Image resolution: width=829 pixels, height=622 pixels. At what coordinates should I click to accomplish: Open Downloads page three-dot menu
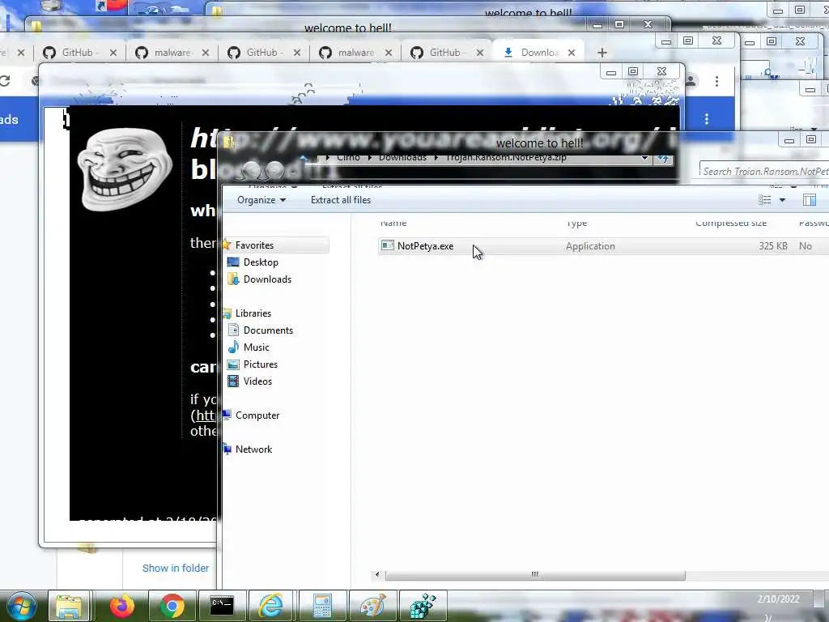(x=707, y=119)
